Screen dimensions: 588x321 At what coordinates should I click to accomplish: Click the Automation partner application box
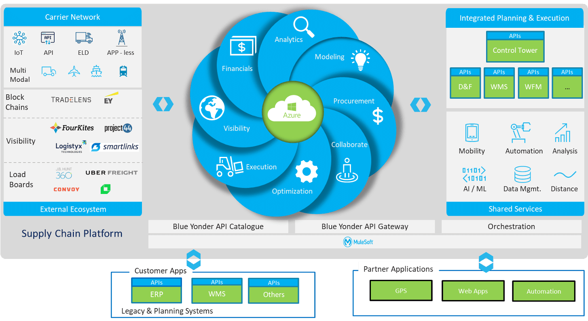[x=544, y=291]
